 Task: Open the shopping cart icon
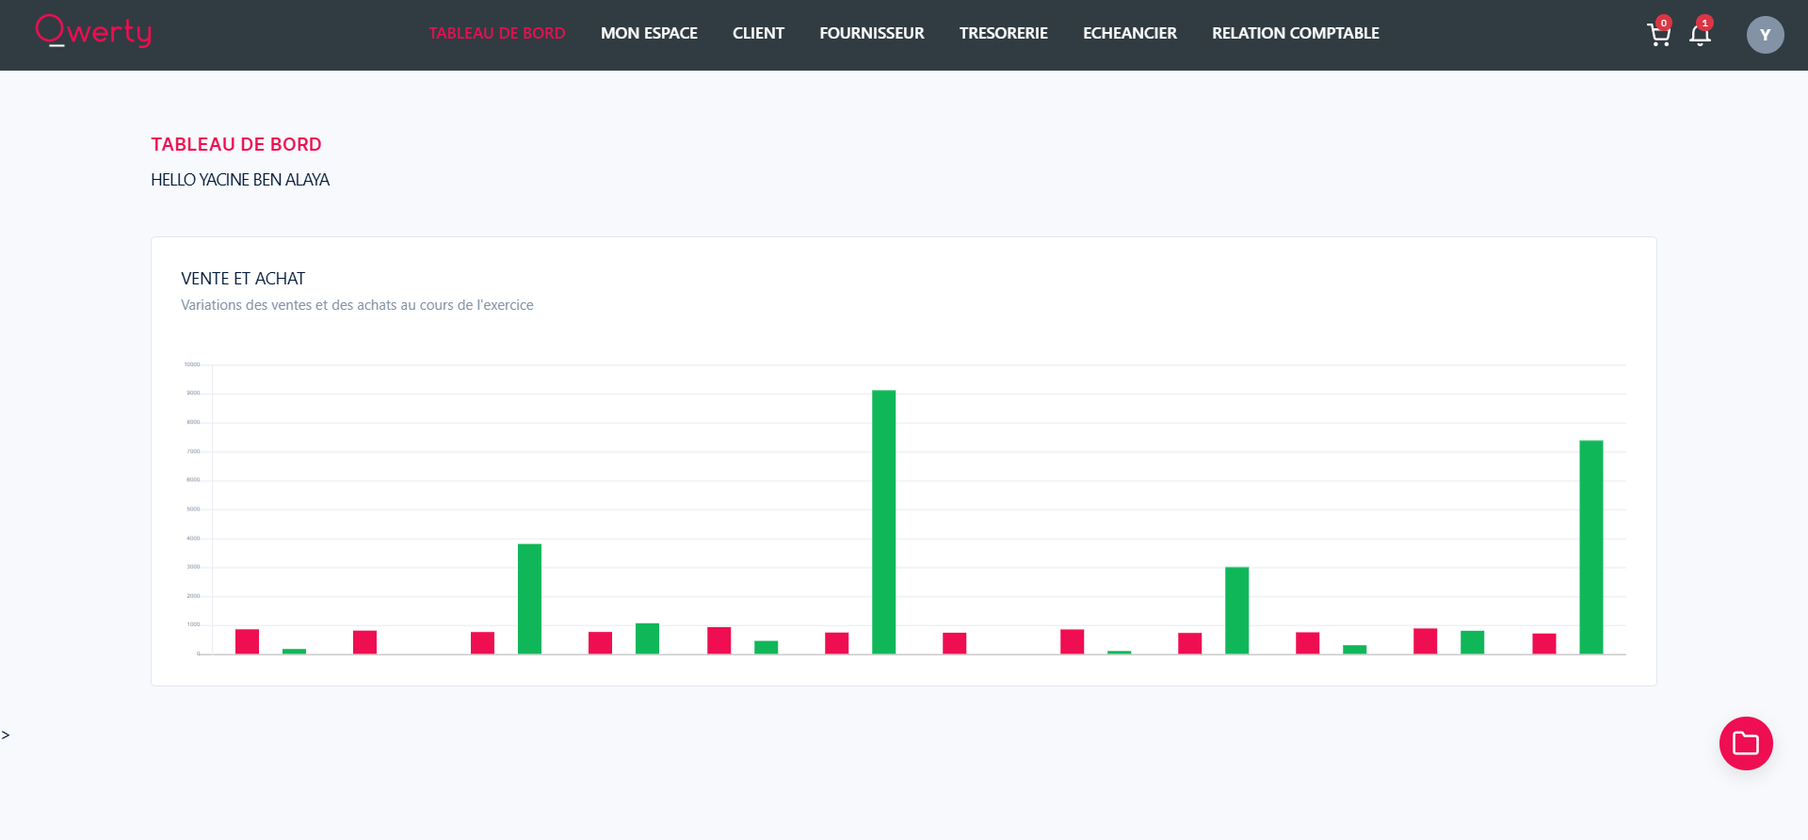1658,35
